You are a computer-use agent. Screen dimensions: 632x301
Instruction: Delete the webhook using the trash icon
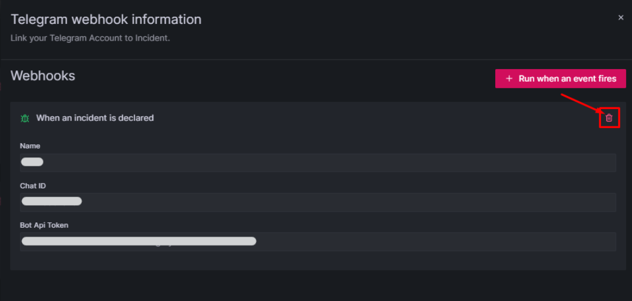609,118
